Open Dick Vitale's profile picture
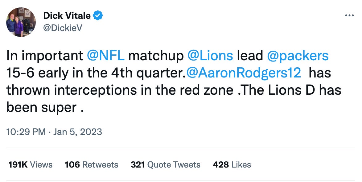This screenshot has height=182, width=362. (x=21, y=22)
